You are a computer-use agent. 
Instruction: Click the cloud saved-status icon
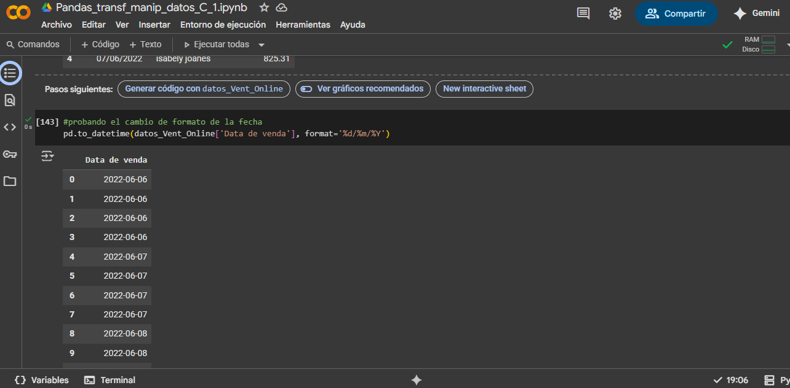click(282, 7)
